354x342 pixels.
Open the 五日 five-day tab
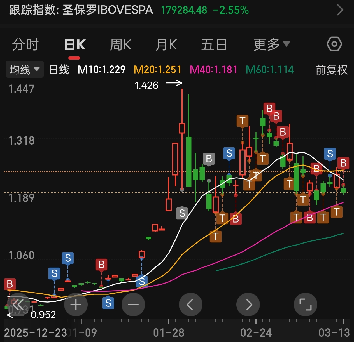[x=214, y=45]
